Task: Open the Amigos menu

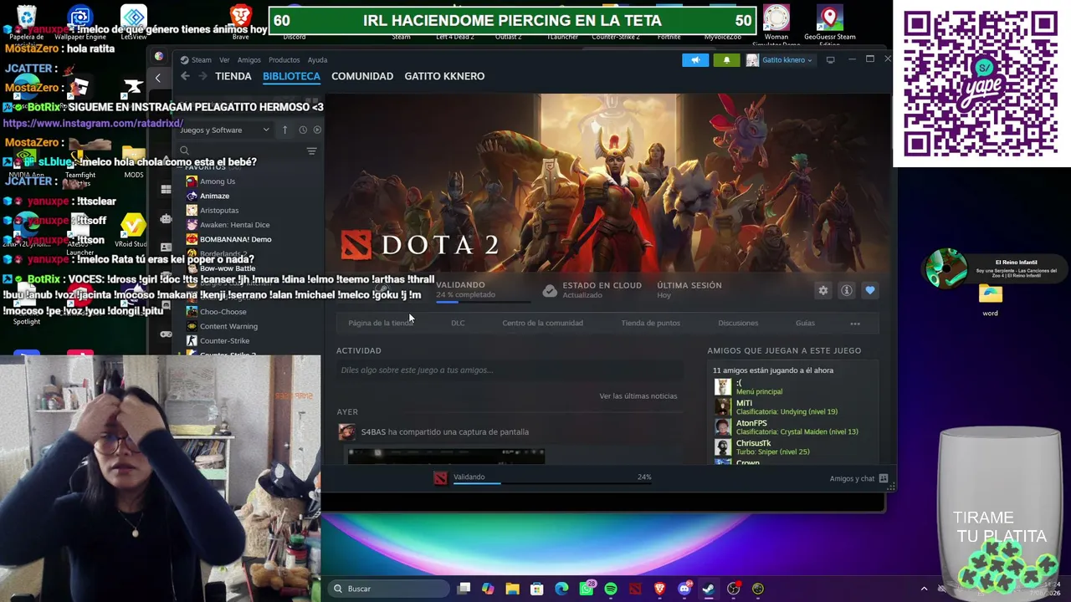Action: [249, 60]
